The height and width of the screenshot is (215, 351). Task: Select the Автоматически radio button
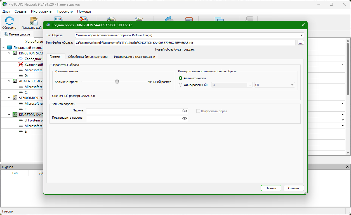tap(180, 78)
